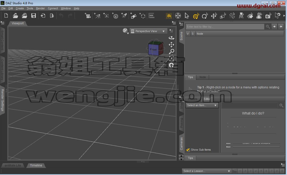Open the Smart Content side tab
This screenshot has width=287, height=175.
2,40
